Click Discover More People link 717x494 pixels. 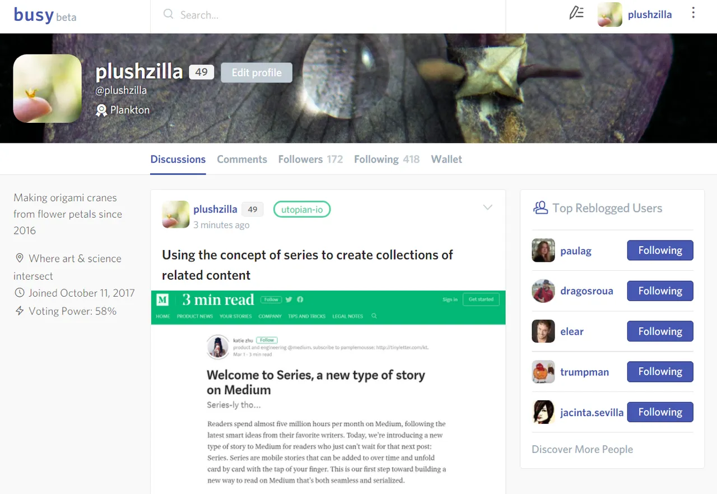[582, 449]
